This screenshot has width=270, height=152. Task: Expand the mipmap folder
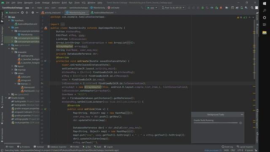click(12, 70)
